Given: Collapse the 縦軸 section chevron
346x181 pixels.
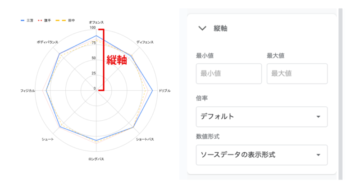Looking at the screenshot, I should (x=202, y=28).
